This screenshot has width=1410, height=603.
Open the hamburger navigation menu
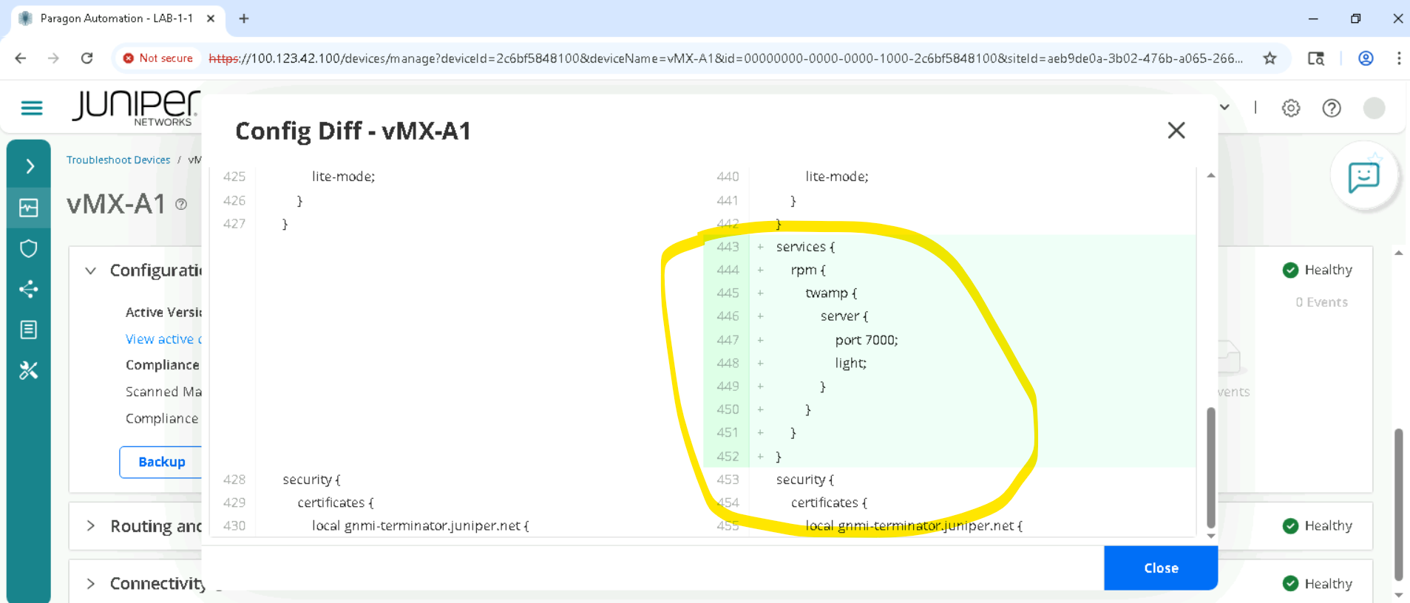[31, 108]
